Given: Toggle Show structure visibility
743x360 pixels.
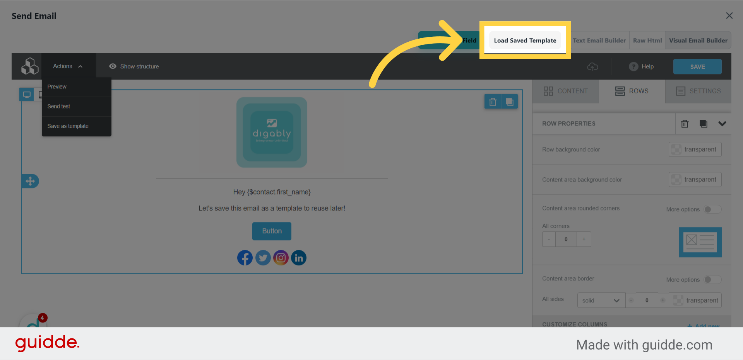Looking at the screenshot, I should click(134, 66).
